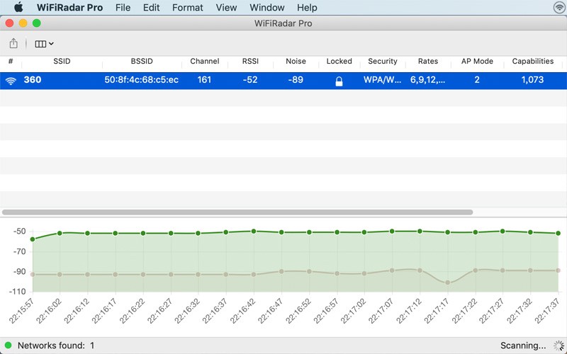Click the Networks found: 1 status text
The width and height of the screenshot is (567, 354).
[x=56, y=346]
